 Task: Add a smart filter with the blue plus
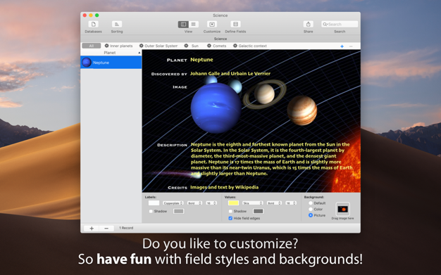(342, 46)
